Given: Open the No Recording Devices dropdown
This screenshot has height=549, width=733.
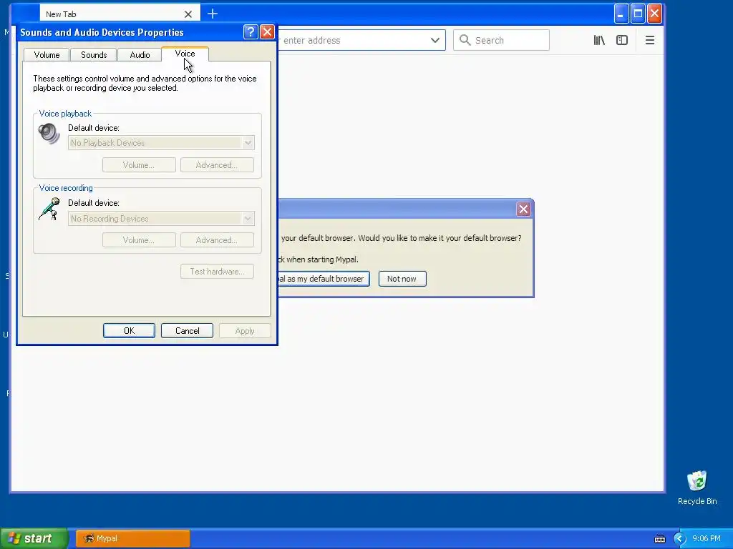Looking at the screenshot, I should 161,219.
